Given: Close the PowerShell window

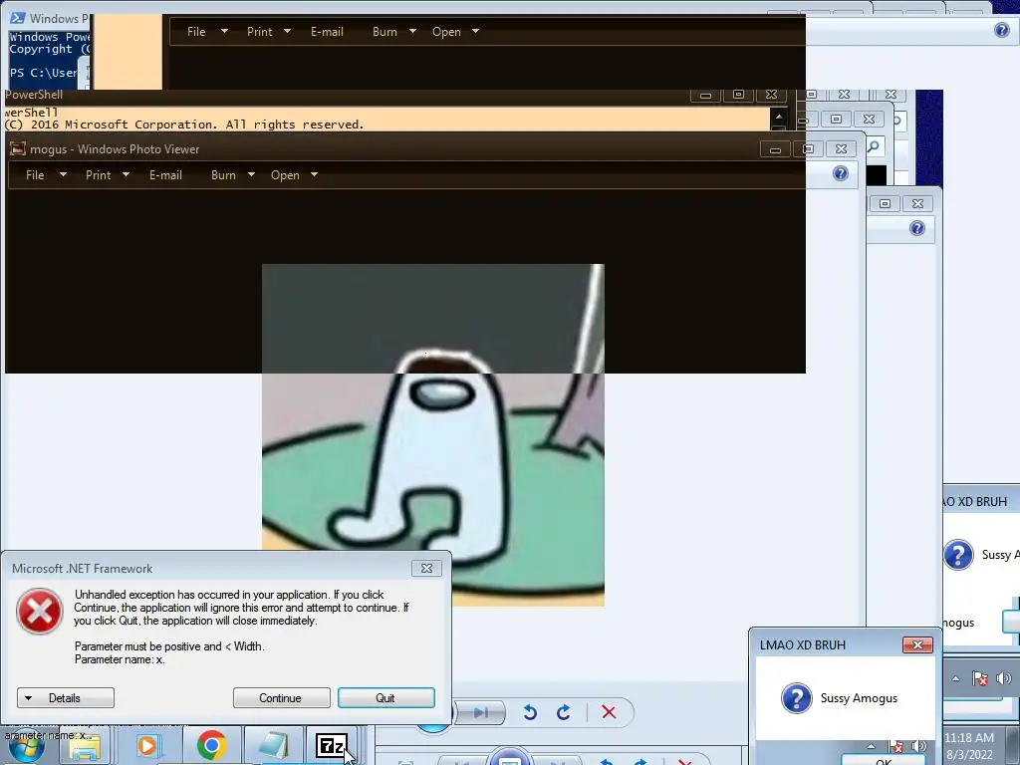Looking at the screenshot, I should (772, 95).
